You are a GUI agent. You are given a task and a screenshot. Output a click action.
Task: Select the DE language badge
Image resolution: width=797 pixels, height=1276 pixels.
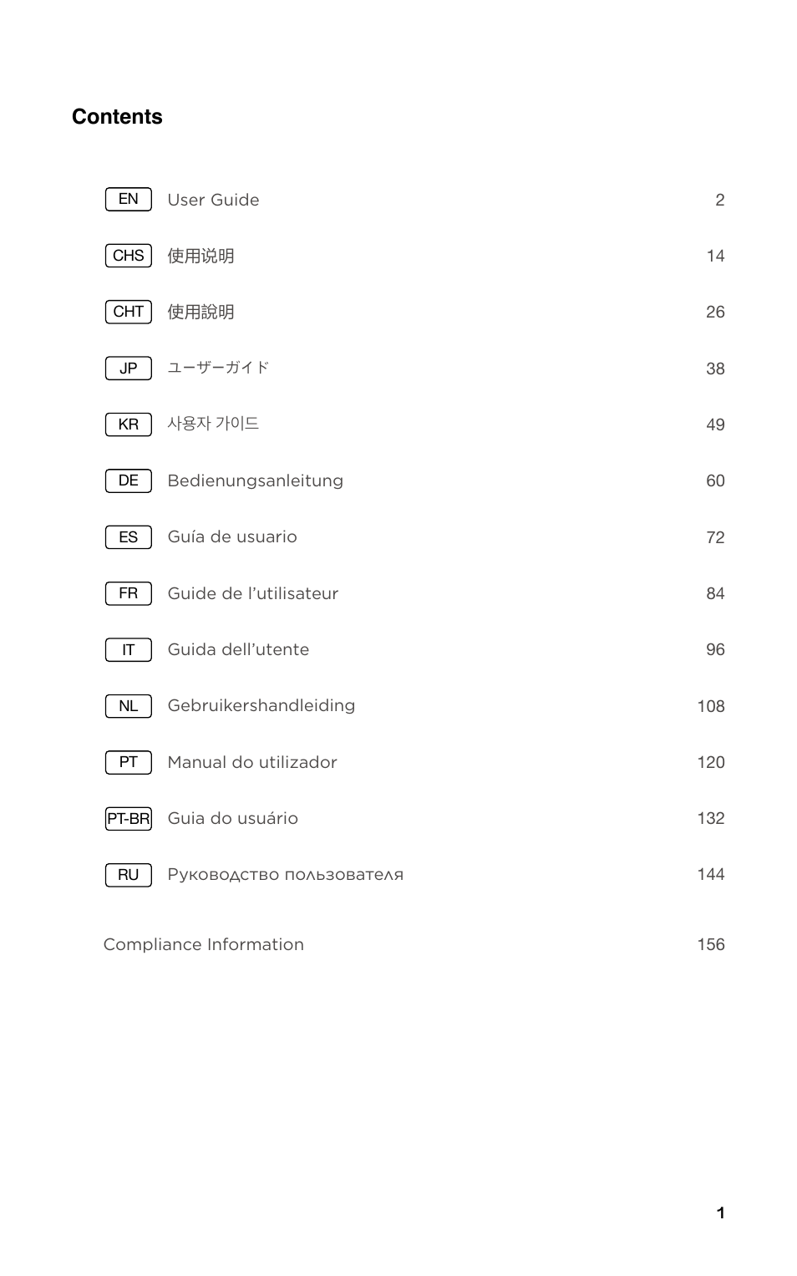(128, 480)
